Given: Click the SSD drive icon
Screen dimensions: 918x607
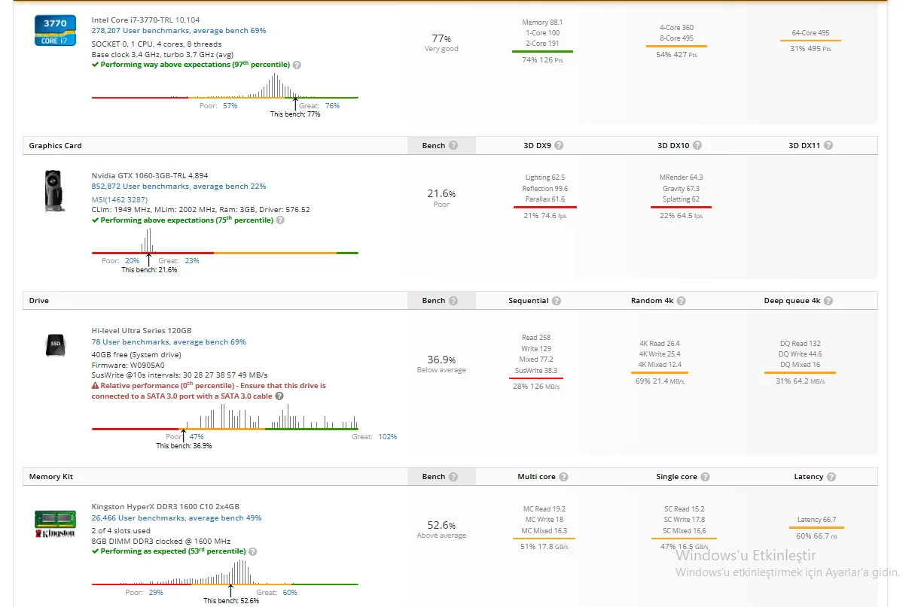Looking at the screenshot, I should [56, 344].
